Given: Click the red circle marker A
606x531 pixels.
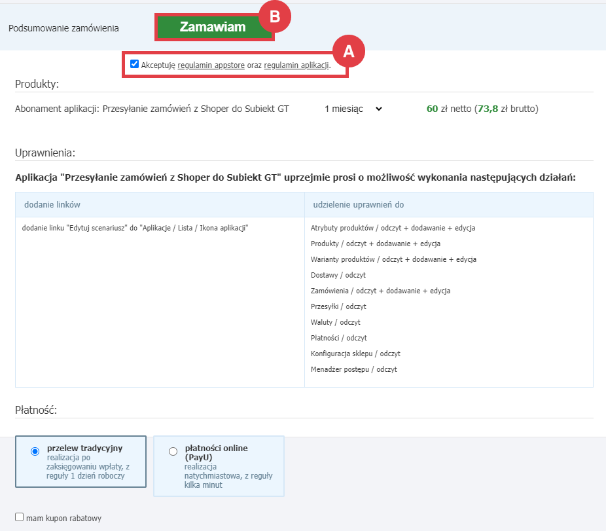Looking at the screenshot, I should coord(349,51).
